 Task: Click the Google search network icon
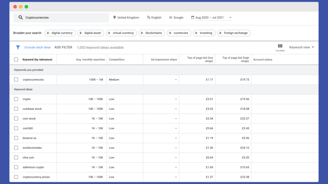[170, 18]
